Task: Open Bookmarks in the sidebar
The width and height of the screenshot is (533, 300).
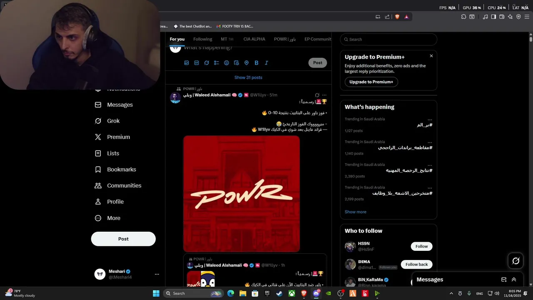Action: (x=115, y=170)
